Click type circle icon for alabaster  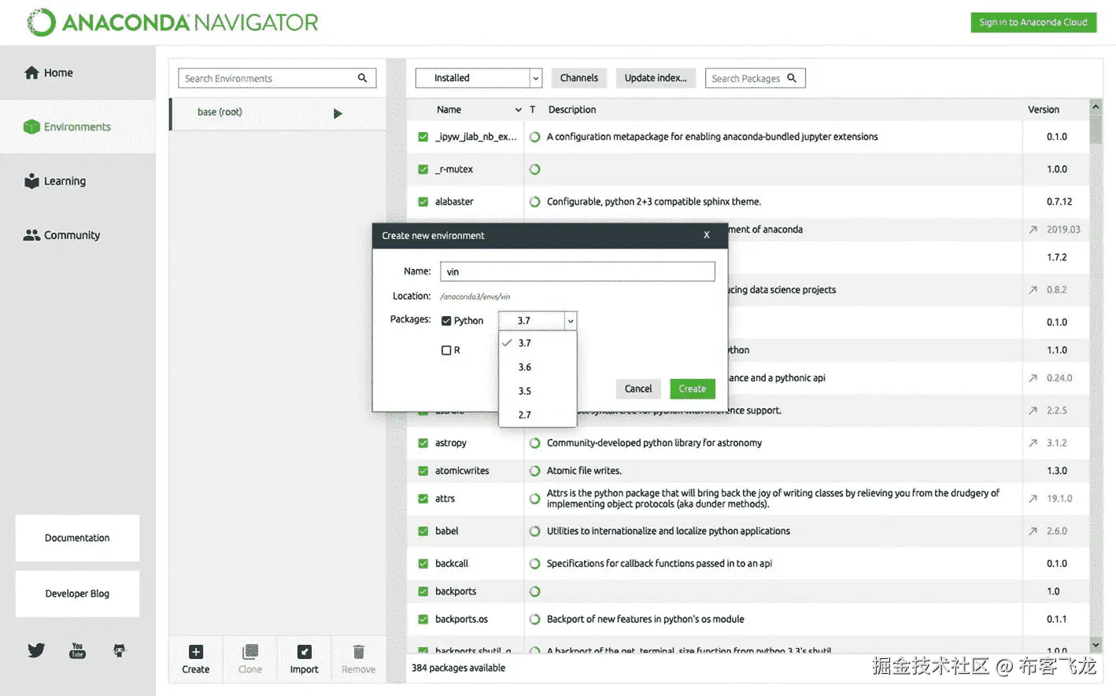click(535, 202)
